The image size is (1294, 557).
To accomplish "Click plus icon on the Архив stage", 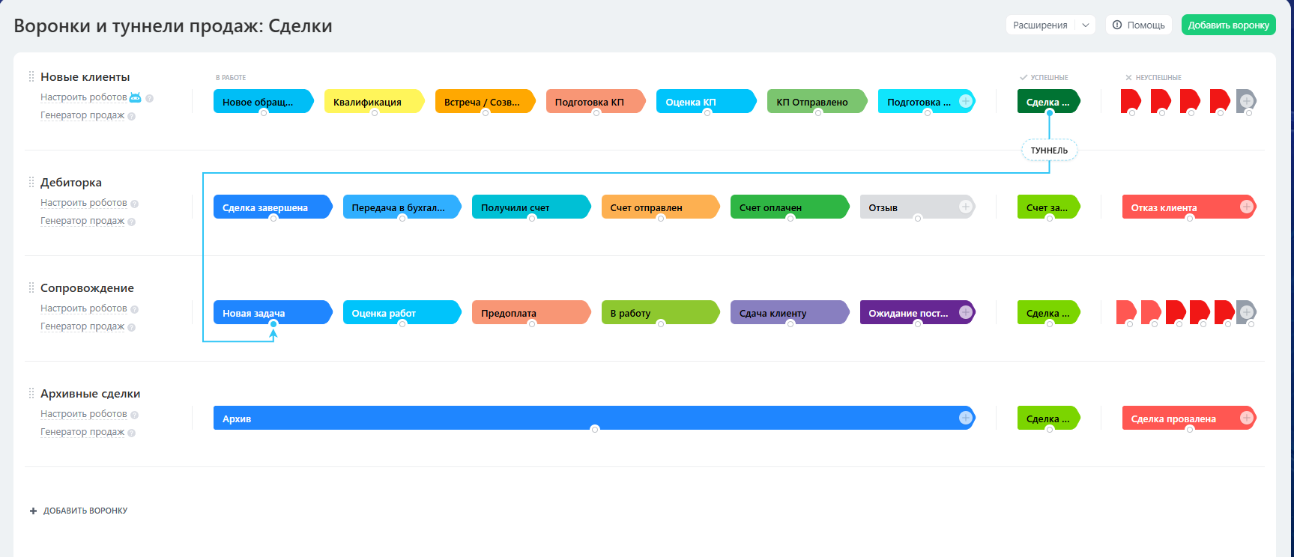I will point(966,418).
